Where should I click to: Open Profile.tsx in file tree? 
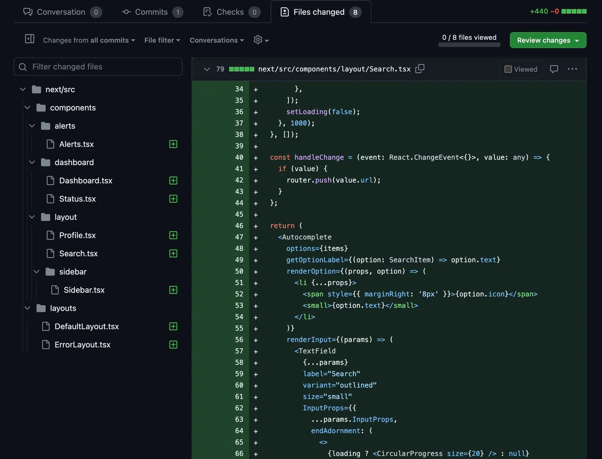pyautogui.click(x=77, y=235)
